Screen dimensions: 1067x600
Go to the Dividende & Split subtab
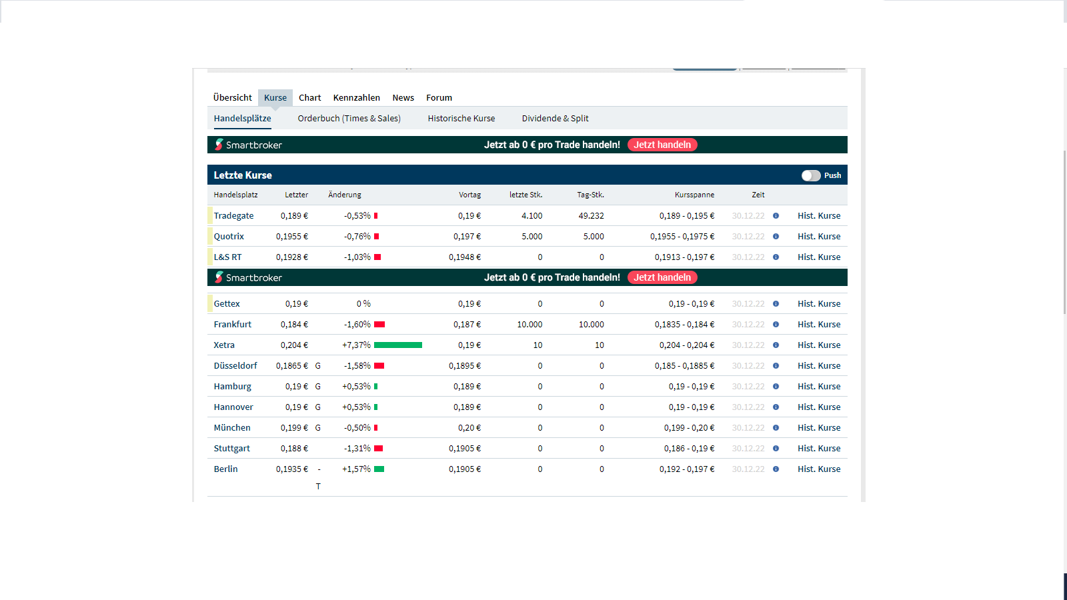click(x=555, y=119)
